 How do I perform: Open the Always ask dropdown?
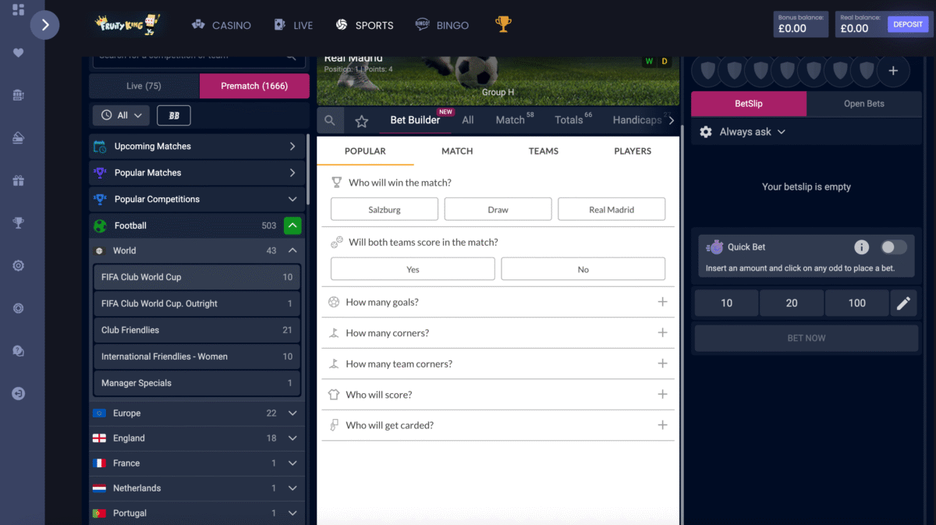pos(753,132)
